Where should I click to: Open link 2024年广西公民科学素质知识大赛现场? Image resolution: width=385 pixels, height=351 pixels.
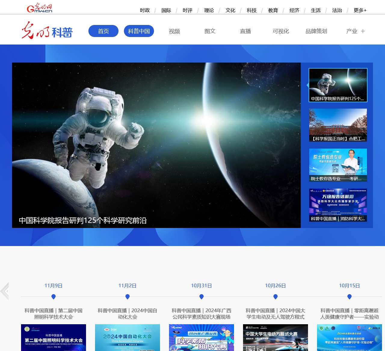(x=202, y=314)
